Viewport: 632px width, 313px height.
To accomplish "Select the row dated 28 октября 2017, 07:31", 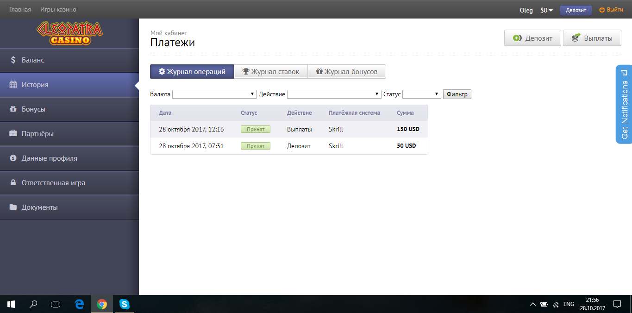I will 289,146.
